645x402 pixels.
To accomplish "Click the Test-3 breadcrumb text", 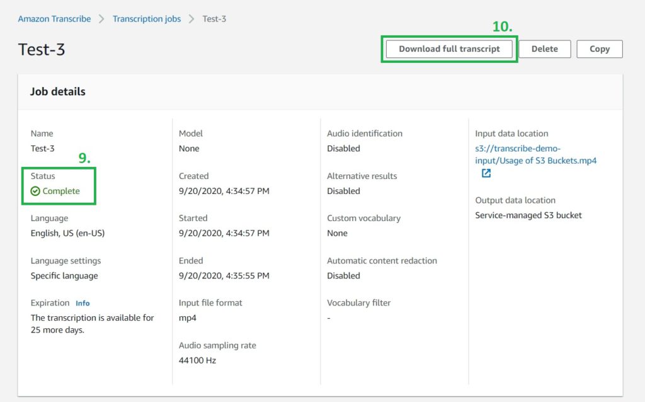I will 214,19.
